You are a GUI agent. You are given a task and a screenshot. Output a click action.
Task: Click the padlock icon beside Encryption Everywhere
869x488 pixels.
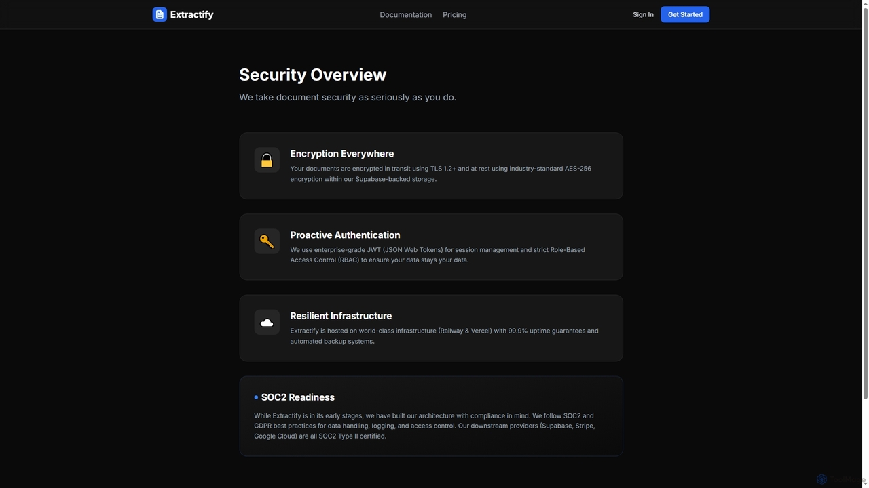[x=267, y=161]
